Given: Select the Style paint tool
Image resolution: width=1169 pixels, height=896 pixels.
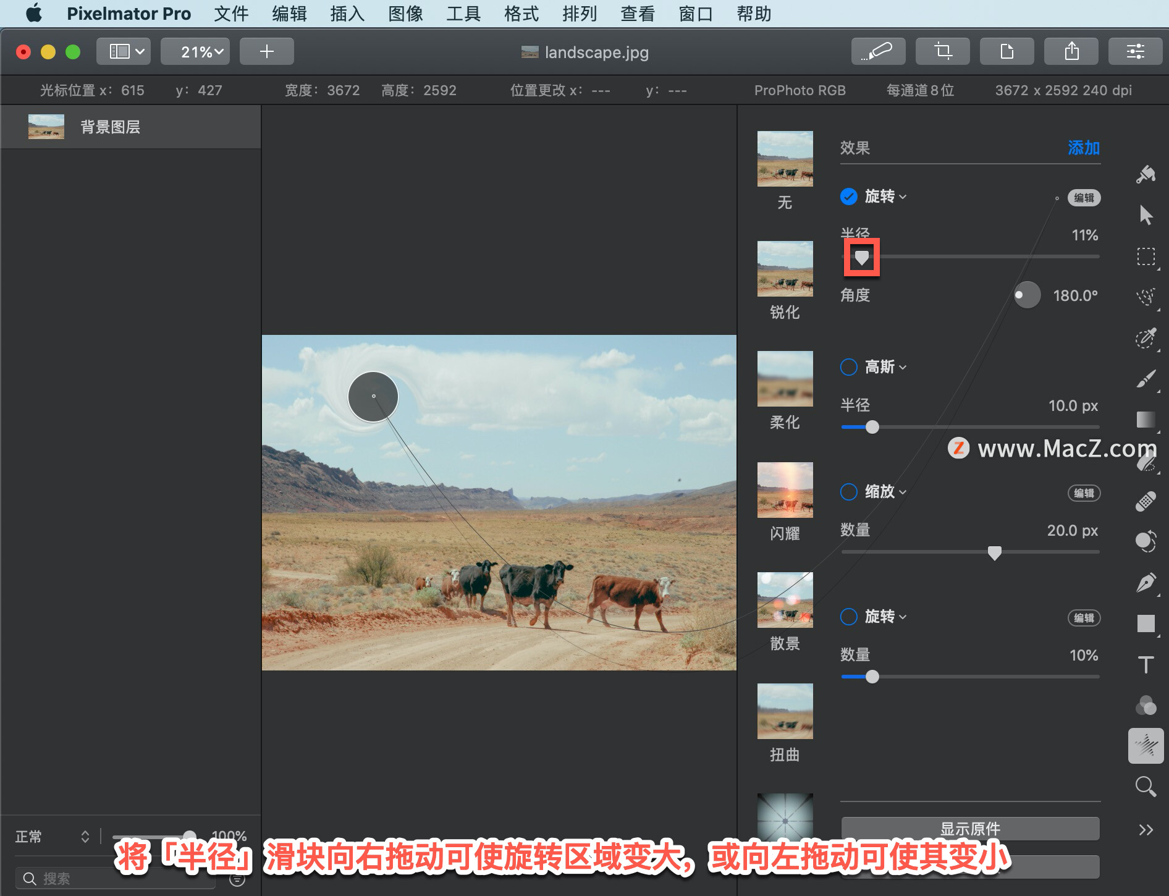Looking at the screenshot, I should (1146, 174).
